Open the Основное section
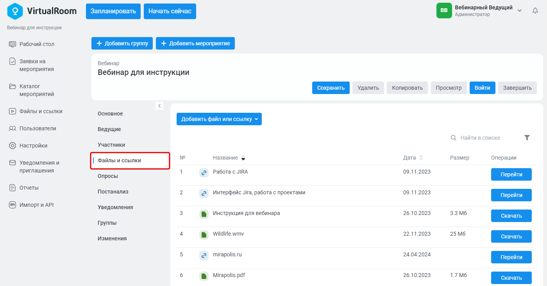This screenshot has height=286, width=547. pyautogui.click(x=110, y=114)
